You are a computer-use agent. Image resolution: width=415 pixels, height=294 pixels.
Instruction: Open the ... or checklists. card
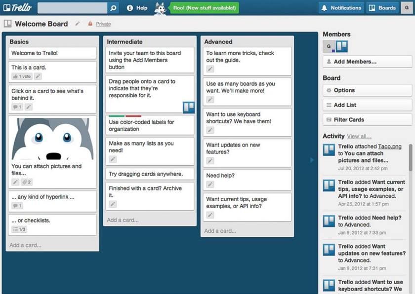coord(52,225)
